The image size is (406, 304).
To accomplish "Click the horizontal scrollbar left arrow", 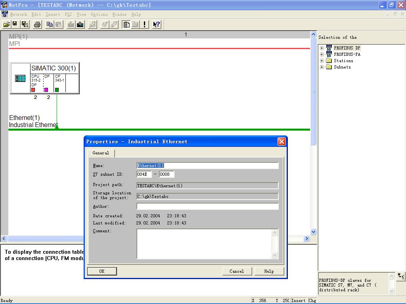I will 4,238.
